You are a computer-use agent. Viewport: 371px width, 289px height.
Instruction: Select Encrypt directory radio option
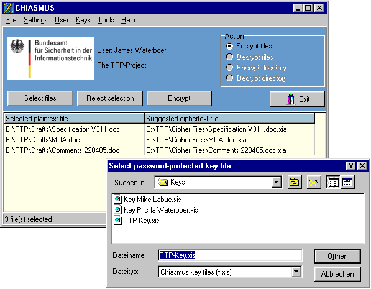(x=256, y=68)
